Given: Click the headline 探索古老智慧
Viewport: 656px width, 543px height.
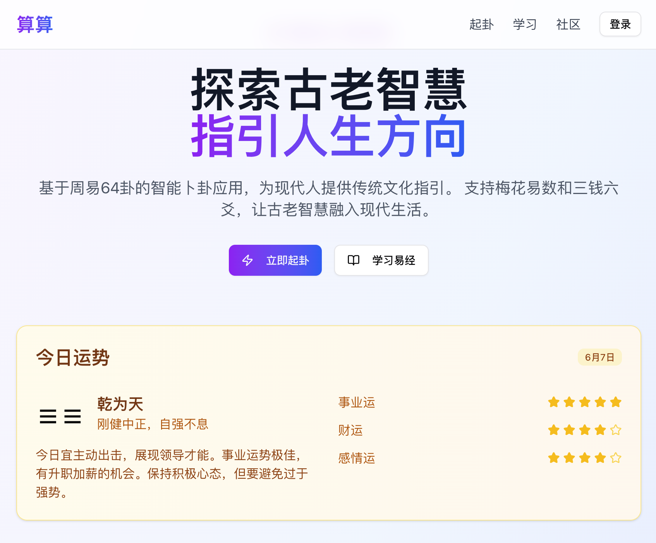Looking at the screenshot, I should (x=329, y=90).
